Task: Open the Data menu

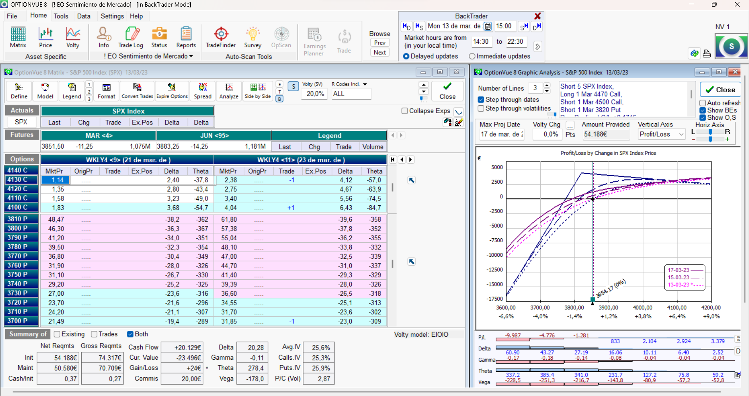Action: [84, 16]
